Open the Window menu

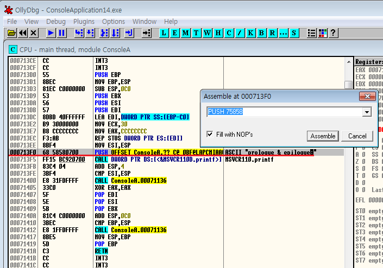145,22
